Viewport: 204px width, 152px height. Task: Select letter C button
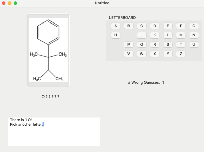click(141, 26)
